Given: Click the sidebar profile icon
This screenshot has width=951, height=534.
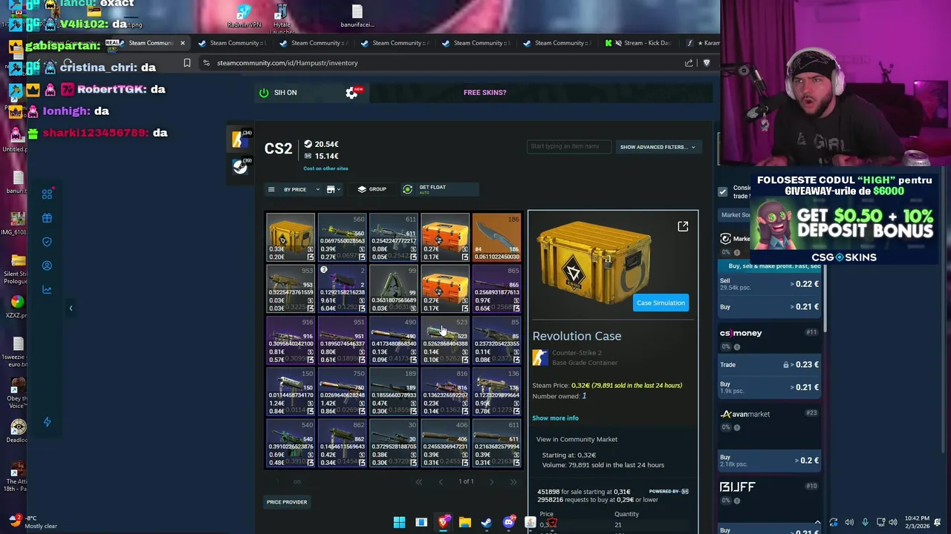Looking at the screenshot, I should pyautogui.click(x=47, y=266).
